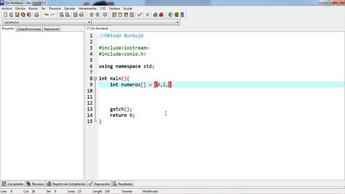
Task: Open the Compilador bottom tab
Action: tap(13, 184)
